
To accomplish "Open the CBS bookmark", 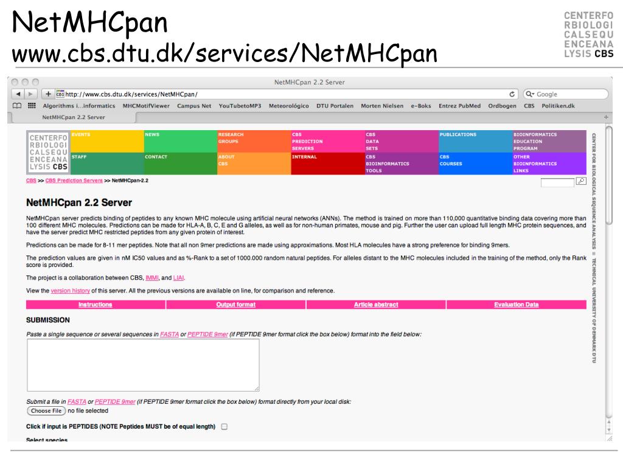I will point(529,106).
